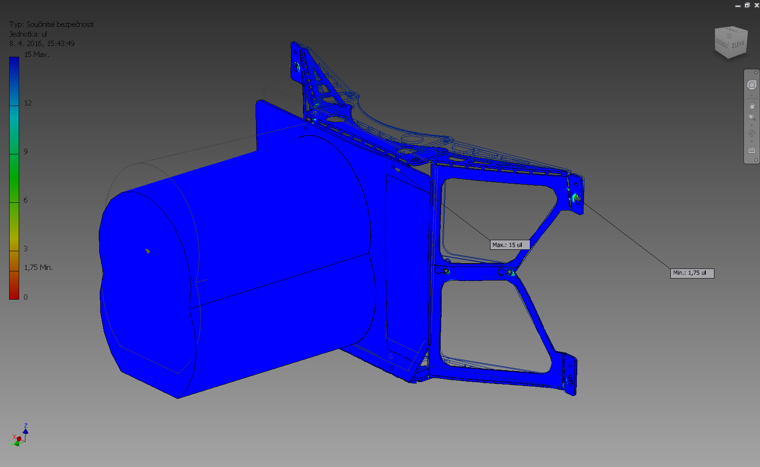Minimize the document window

[738, 6]
